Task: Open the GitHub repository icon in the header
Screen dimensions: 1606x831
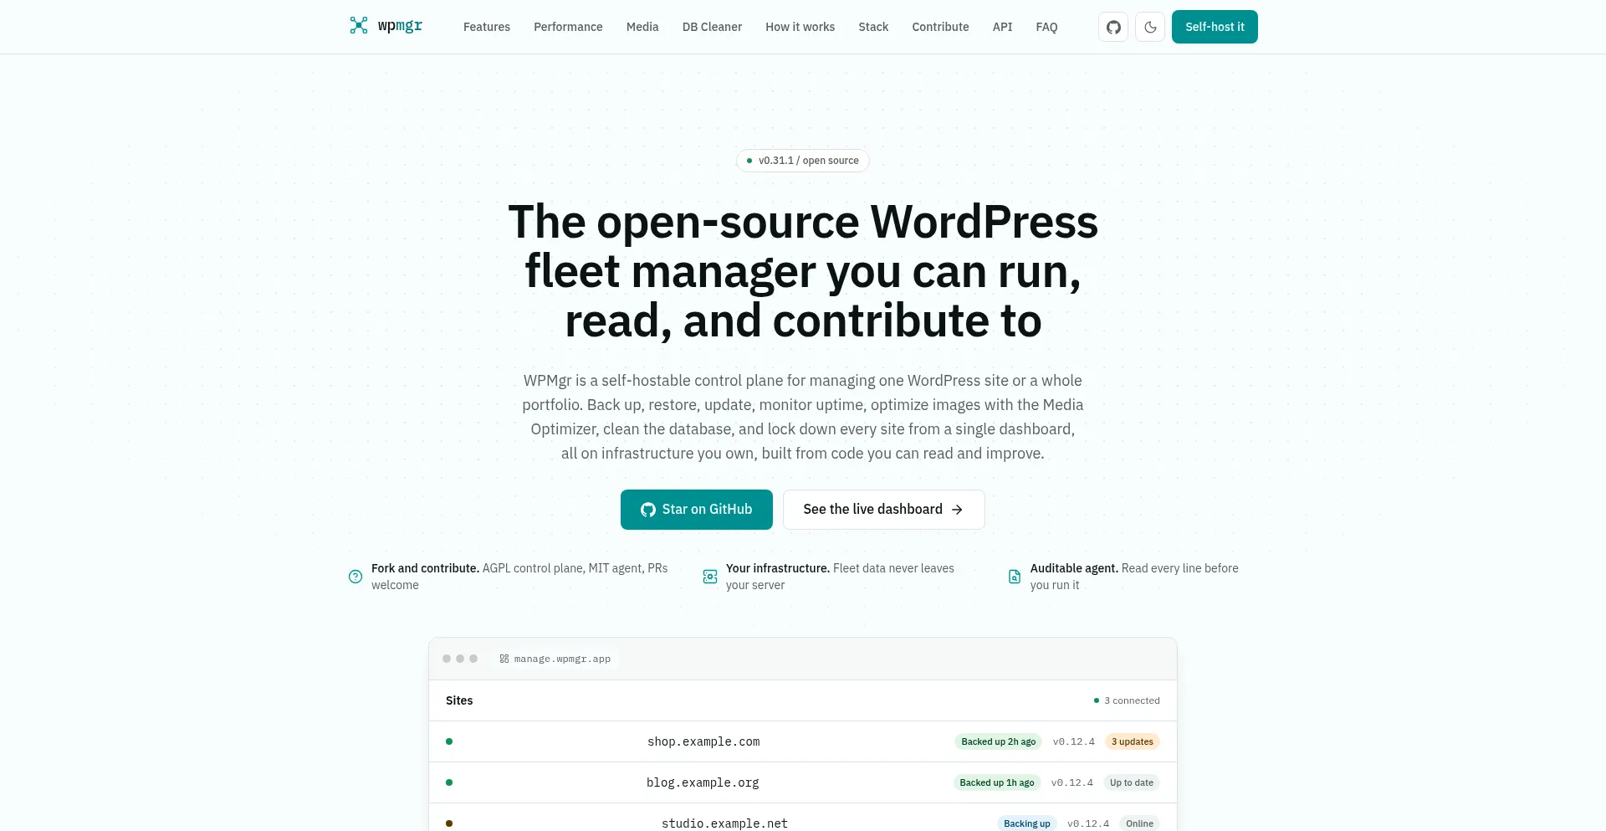Action: click(1113, 27)
